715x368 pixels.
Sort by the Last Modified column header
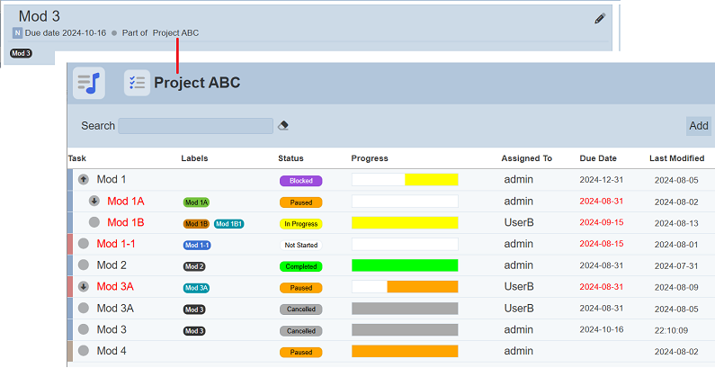[676, 158]
